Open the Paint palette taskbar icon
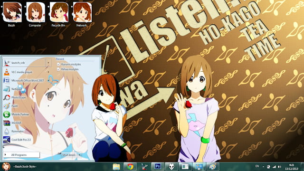 [213, 167]
